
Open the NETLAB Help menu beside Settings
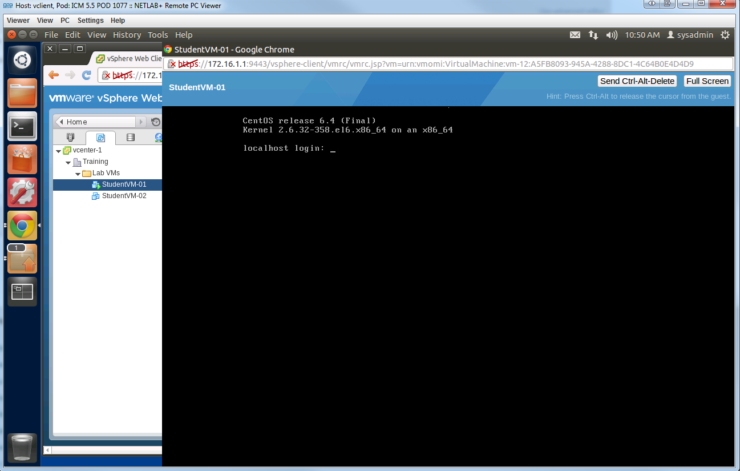pyautogui.click(x=118, y=21)
